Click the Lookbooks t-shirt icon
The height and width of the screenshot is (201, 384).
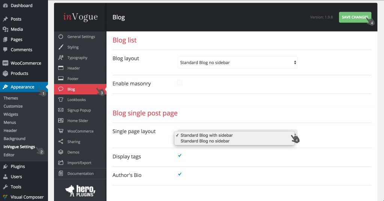point(61,100)
